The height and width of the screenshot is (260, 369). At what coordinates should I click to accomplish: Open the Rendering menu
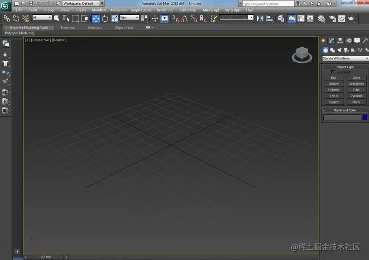tap(165, 10)
